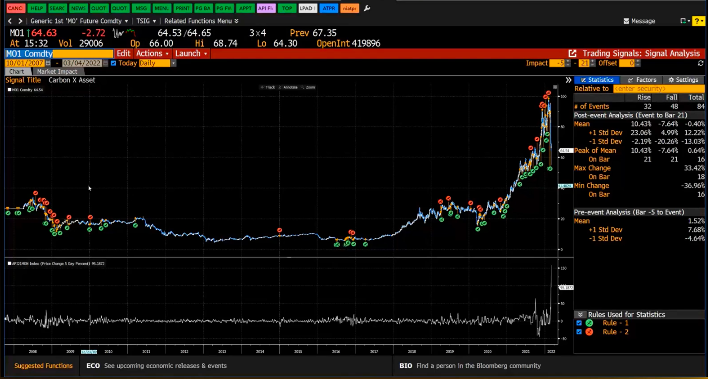Open the Launch dropdown menu
The height and width of the screenshot is (379, 708).
(x=191, y=54)
